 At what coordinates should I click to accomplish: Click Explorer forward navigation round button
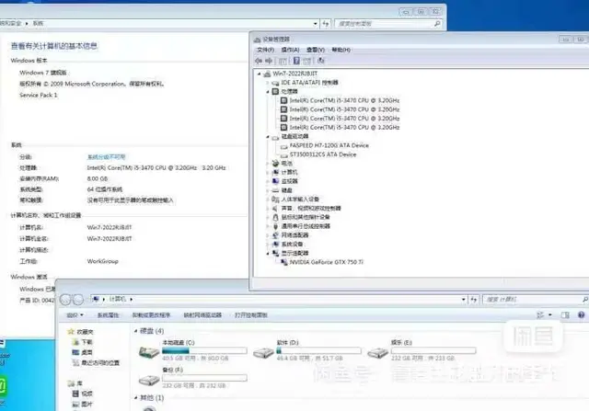(x=77, y=300)
